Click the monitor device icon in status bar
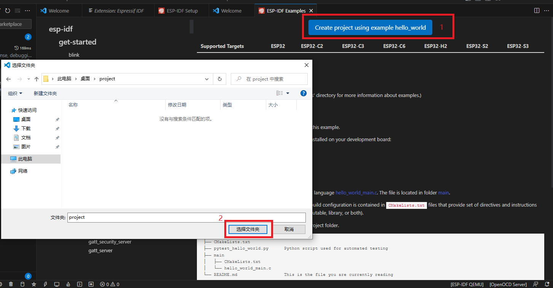The width and height of the screenshot is (553, 288). pyautogui.click(x=57, y=284)
